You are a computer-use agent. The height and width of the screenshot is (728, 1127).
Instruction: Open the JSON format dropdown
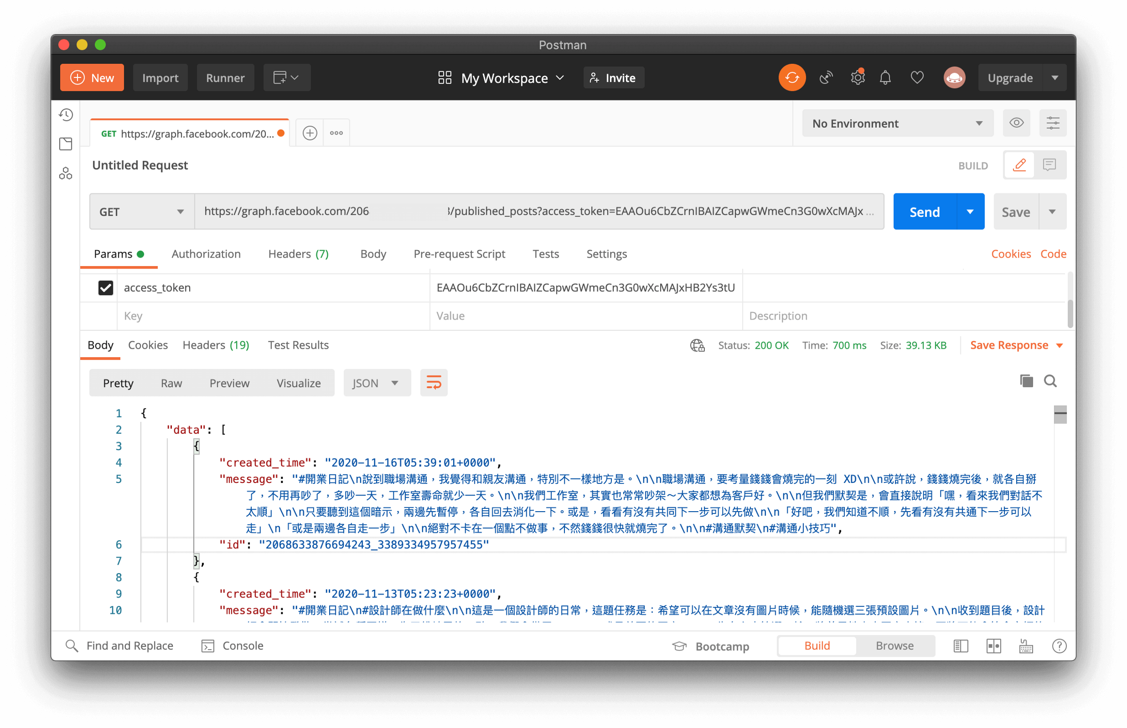(x=377, y=383)
